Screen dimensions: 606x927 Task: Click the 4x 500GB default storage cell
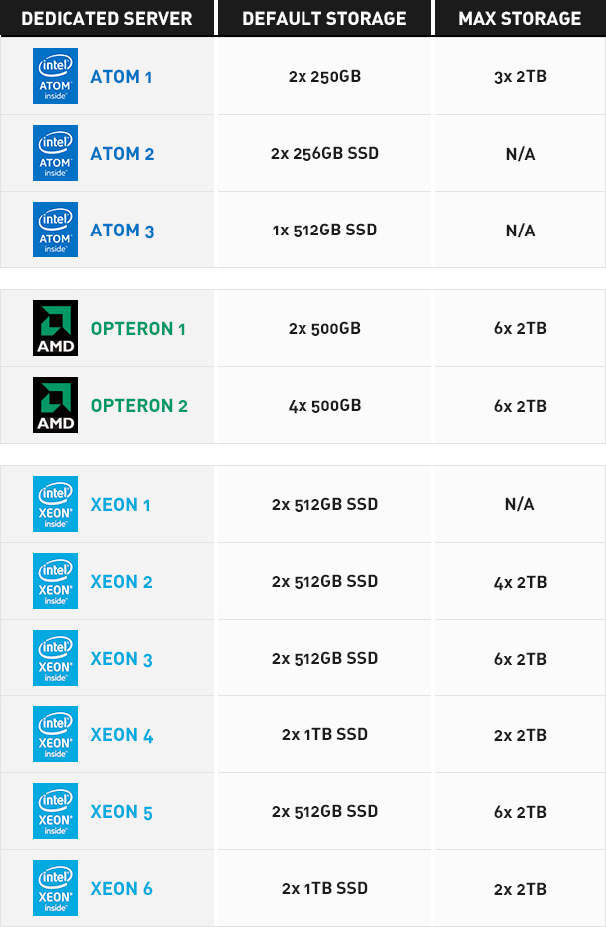tap(324, 405)
